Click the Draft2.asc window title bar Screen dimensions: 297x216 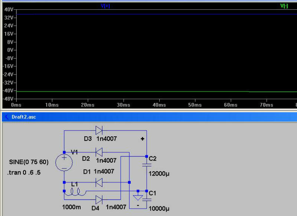pos(149,117)
